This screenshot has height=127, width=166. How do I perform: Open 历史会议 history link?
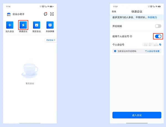coord(51,40)
